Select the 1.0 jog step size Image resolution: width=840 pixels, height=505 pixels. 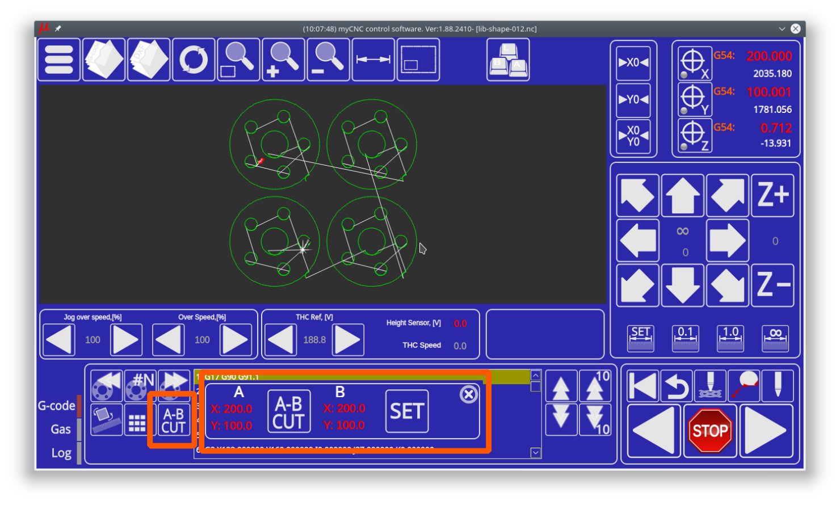click(730, 338)
